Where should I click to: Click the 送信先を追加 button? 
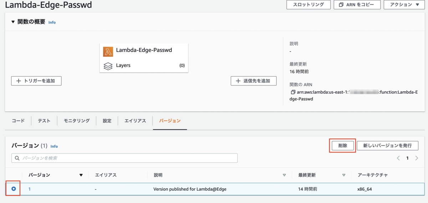pos(254,81)
